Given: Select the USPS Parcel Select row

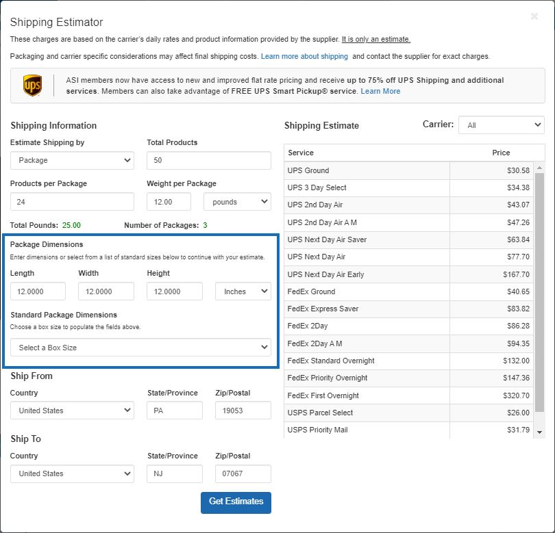Looking at the screenshot, I should [x=408, y=413].
